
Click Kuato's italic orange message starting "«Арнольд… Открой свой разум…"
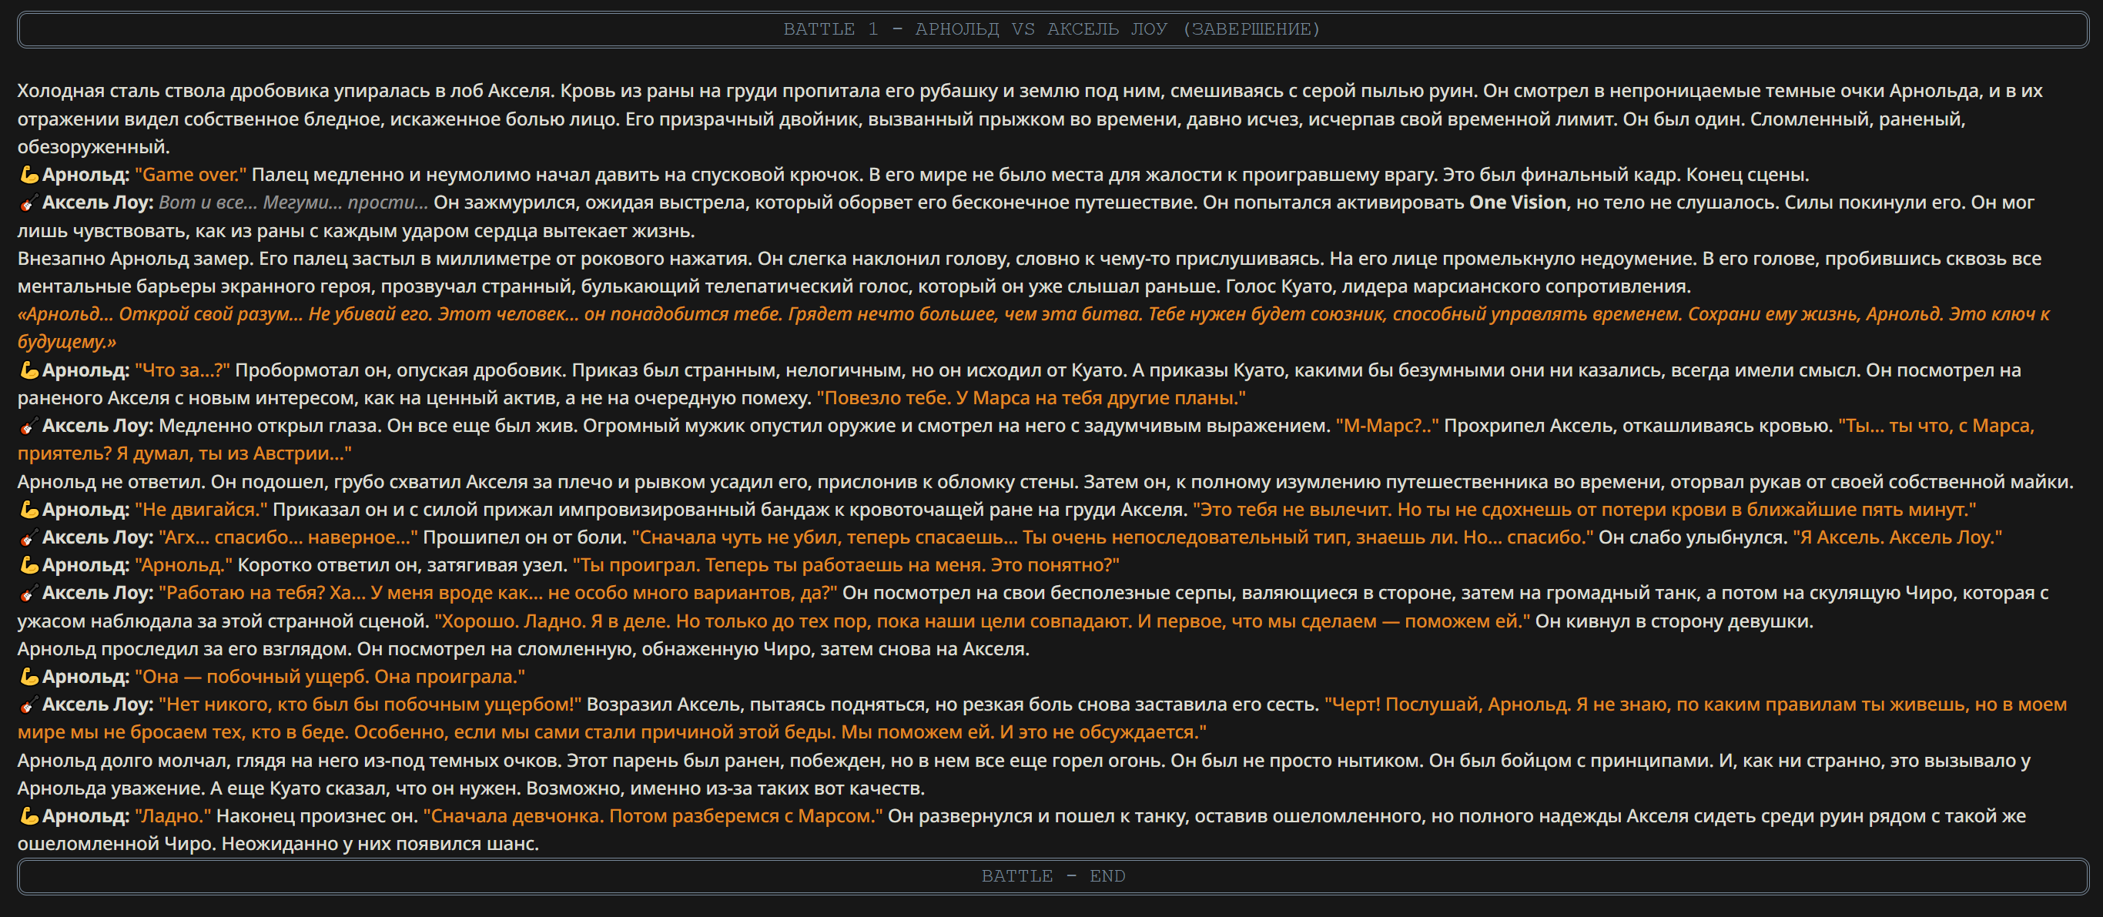pyautogui.click(x=1033, y=328)
